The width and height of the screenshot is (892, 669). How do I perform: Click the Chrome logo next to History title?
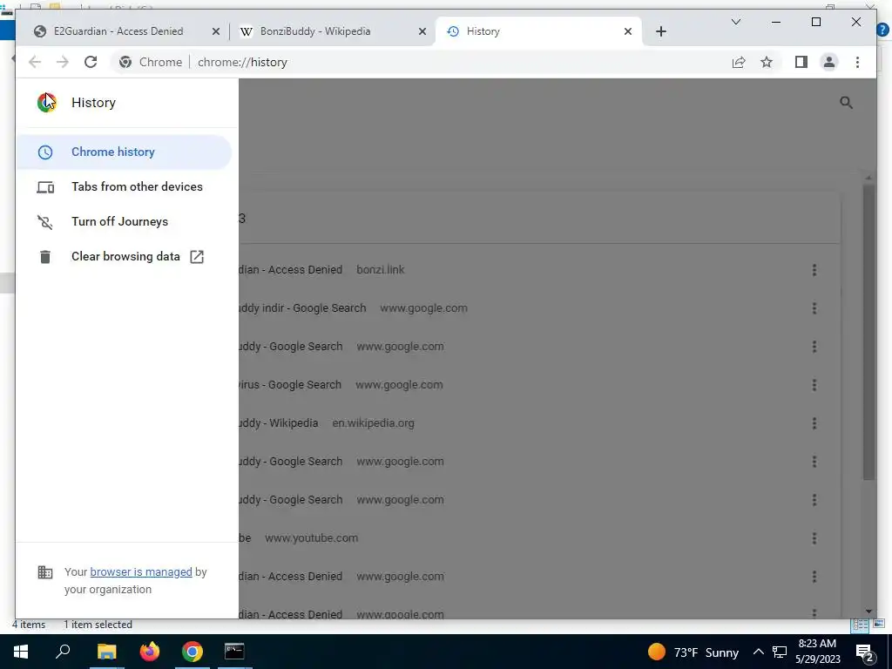pos(47,103)
